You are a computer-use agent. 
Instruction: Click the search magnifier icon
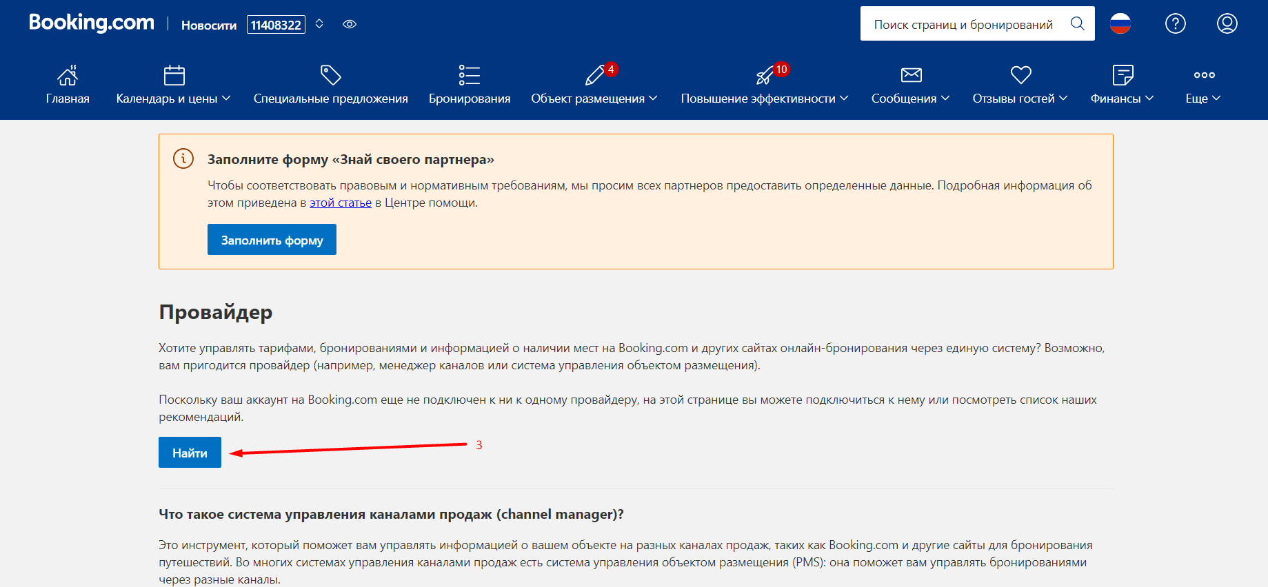pos(1077,24)
